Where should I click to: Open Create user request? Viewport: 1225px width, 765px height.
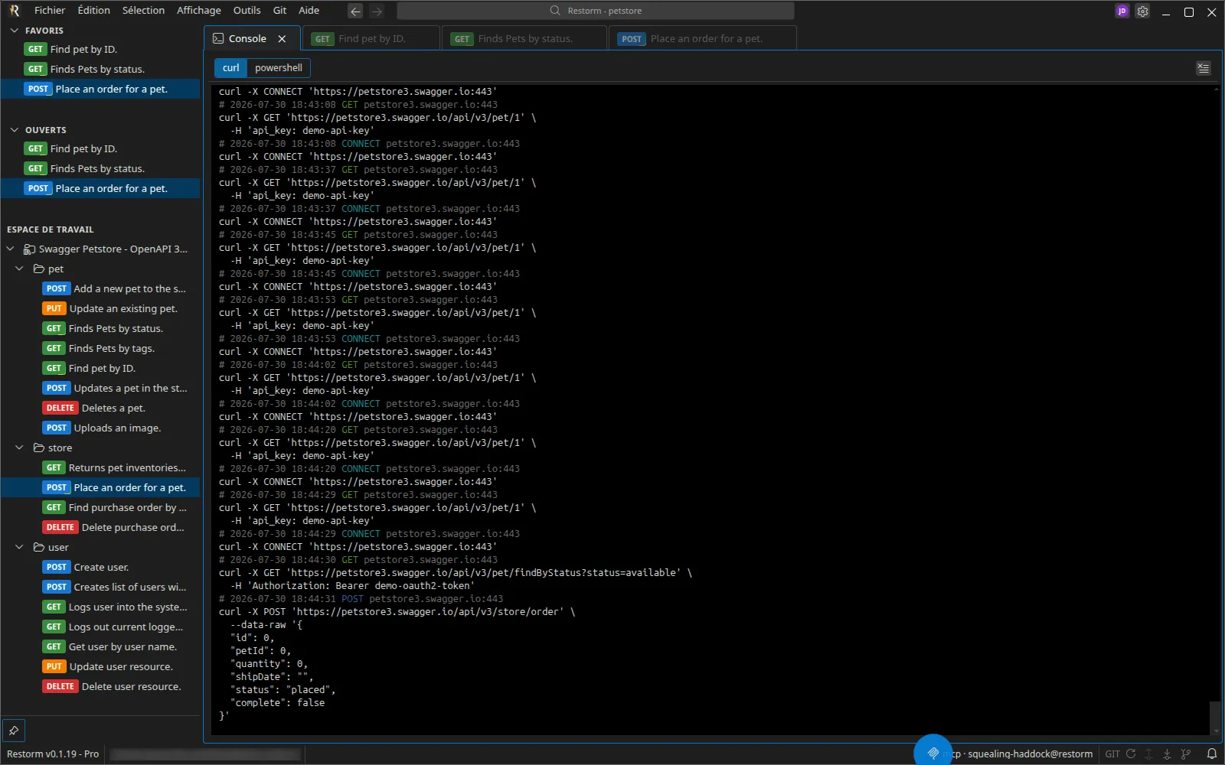click(x=100, y=567)
